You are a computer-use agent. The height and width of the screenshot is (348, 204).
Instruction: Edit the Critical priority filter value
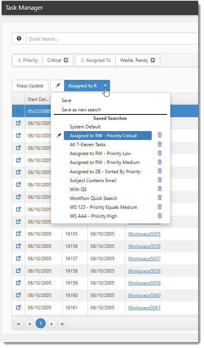point(66,60)
